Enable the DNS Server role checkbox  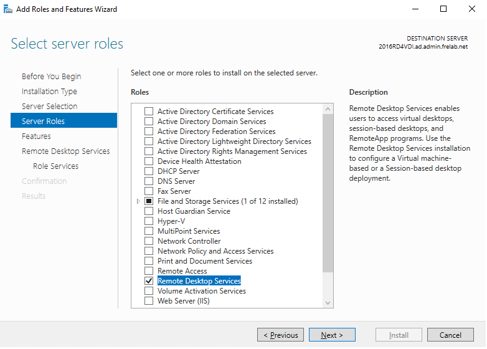pyautogui.click(x=149, y=181)
